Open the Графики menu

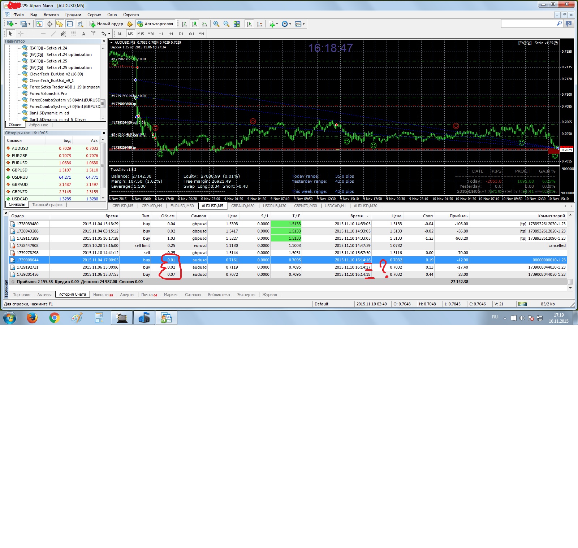[x=73, y=15]
